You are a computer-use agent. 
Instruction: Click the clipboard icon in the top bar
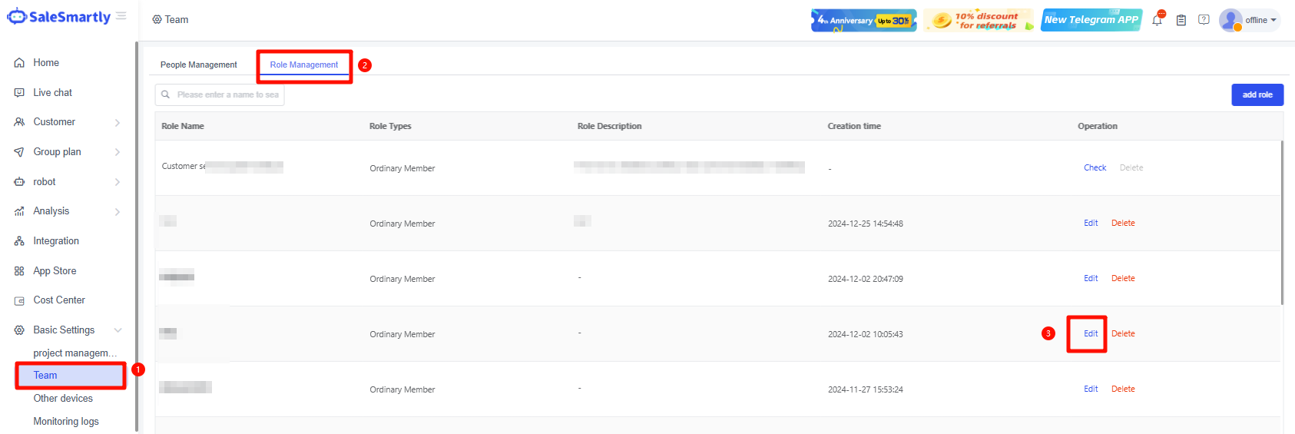1181,20
